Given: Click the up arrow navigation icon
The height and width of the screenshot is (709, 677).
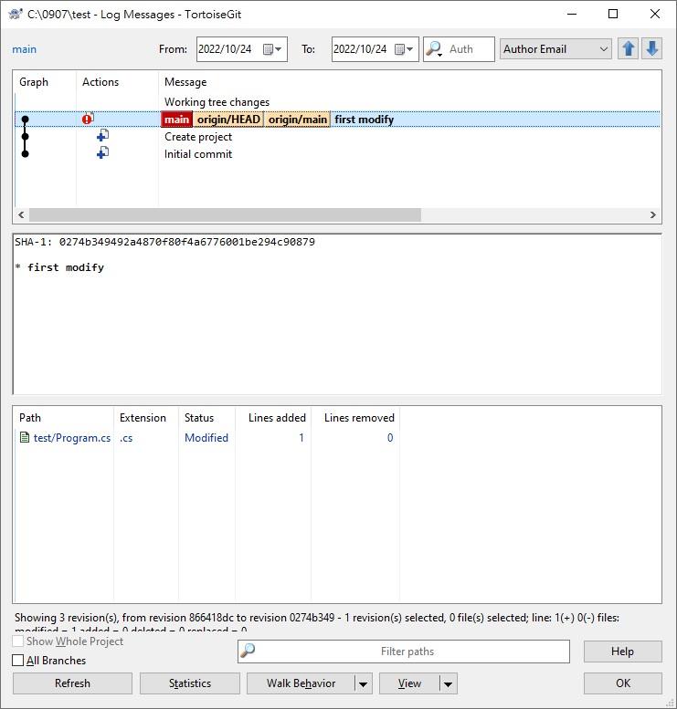Looking at the screenshot, I should click(x=628, y=49).
